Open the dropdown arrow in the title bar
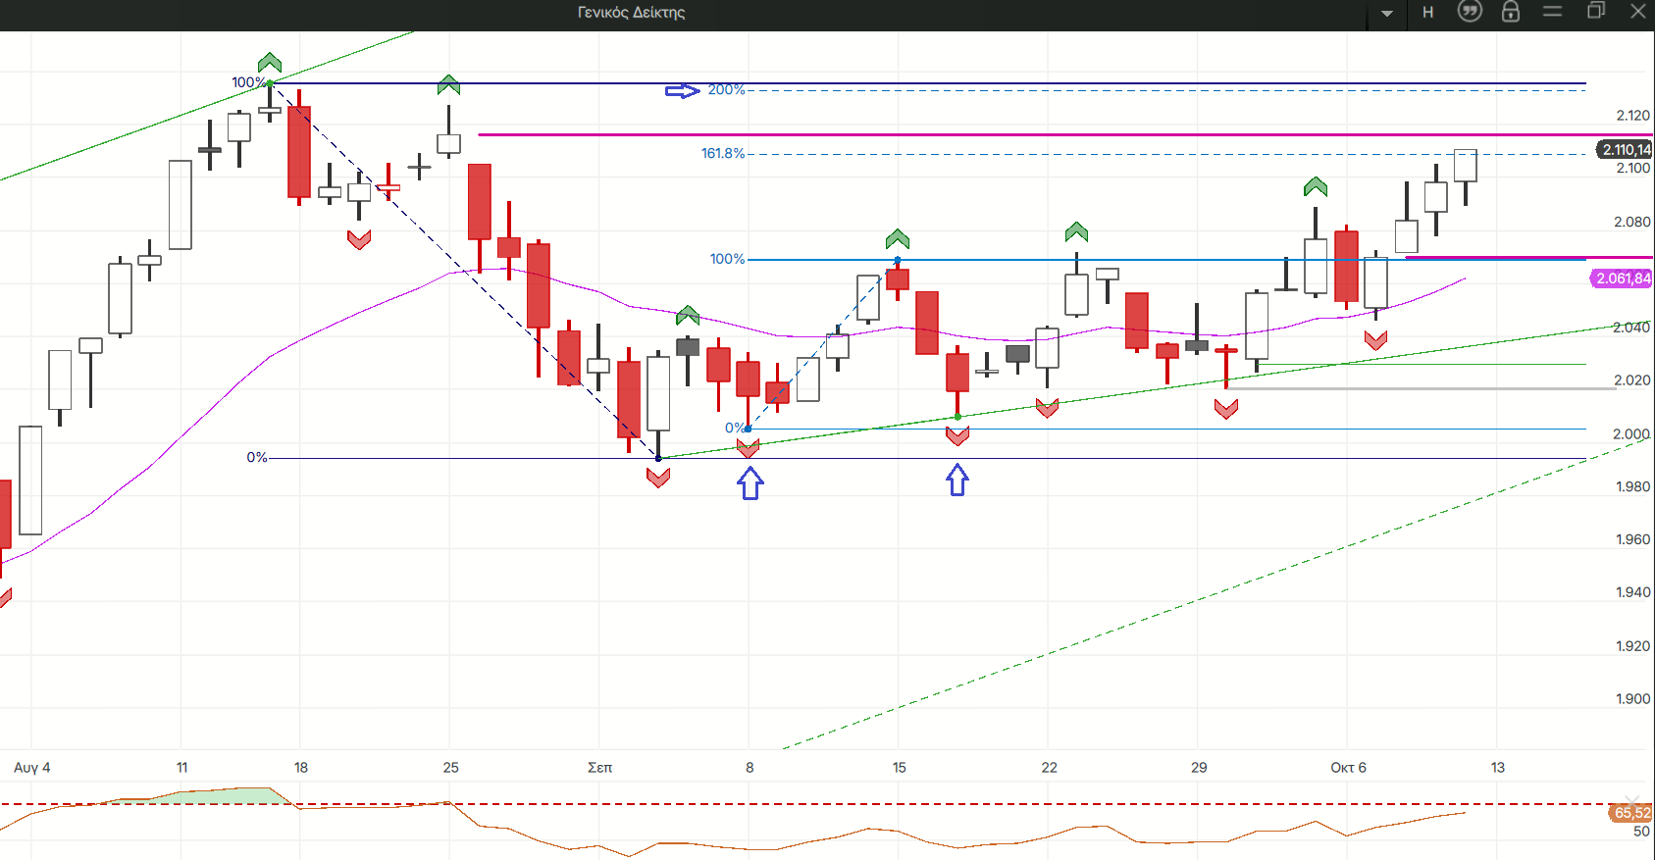The image size is (1655, 860). [x=1387, y=14]
